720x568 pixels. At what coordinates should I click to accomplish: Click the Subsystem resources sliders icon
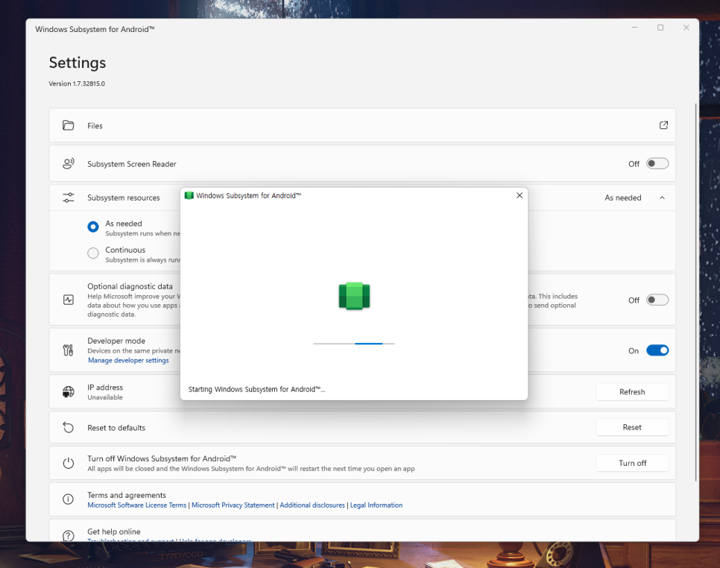coord(68,198)
